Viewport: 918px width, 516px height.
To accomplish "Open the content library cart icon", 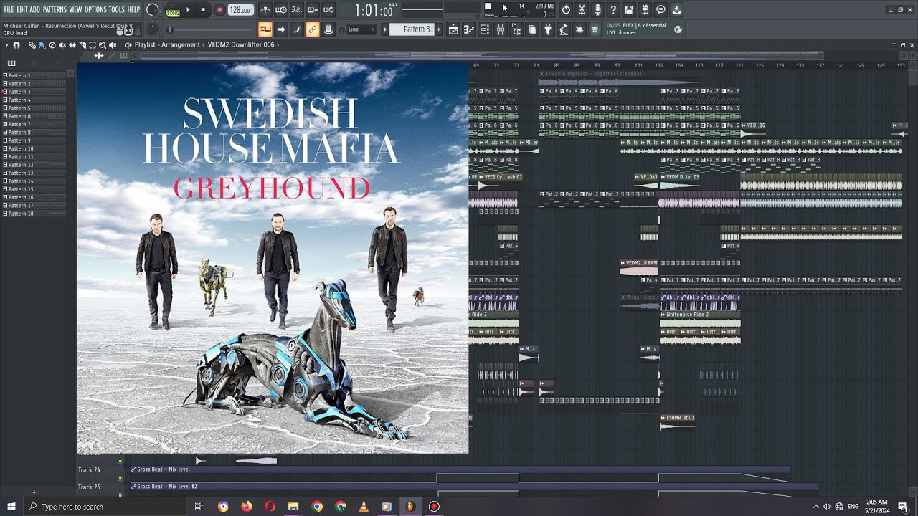I will coord(595,29).
